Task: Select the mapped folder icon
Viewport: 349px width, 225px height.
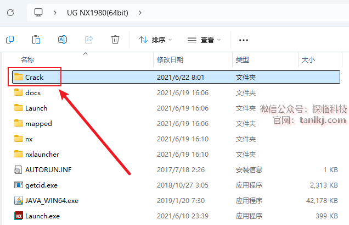Action: click(19, 123)
